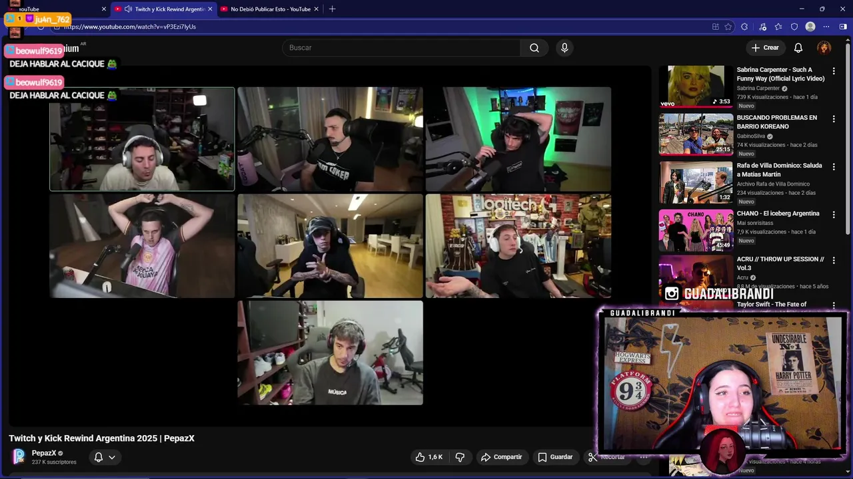This screenshot has height=479, width=853.
Task: Click the PepazX channel avatar
Action: pos(19,456)
